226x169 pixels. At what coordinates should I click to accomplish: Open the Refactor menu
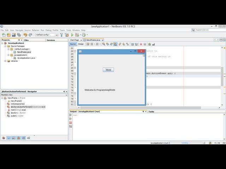36,30
